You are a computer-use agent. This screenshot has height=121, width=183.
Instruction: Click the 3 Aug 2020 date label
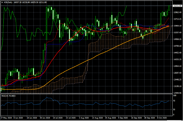pyautogui.click(x=84, y=118)
